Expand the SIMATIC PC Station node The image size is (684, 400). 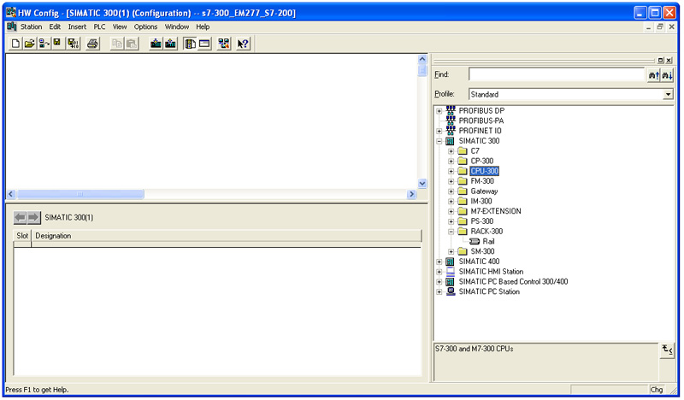click(439, 291)
